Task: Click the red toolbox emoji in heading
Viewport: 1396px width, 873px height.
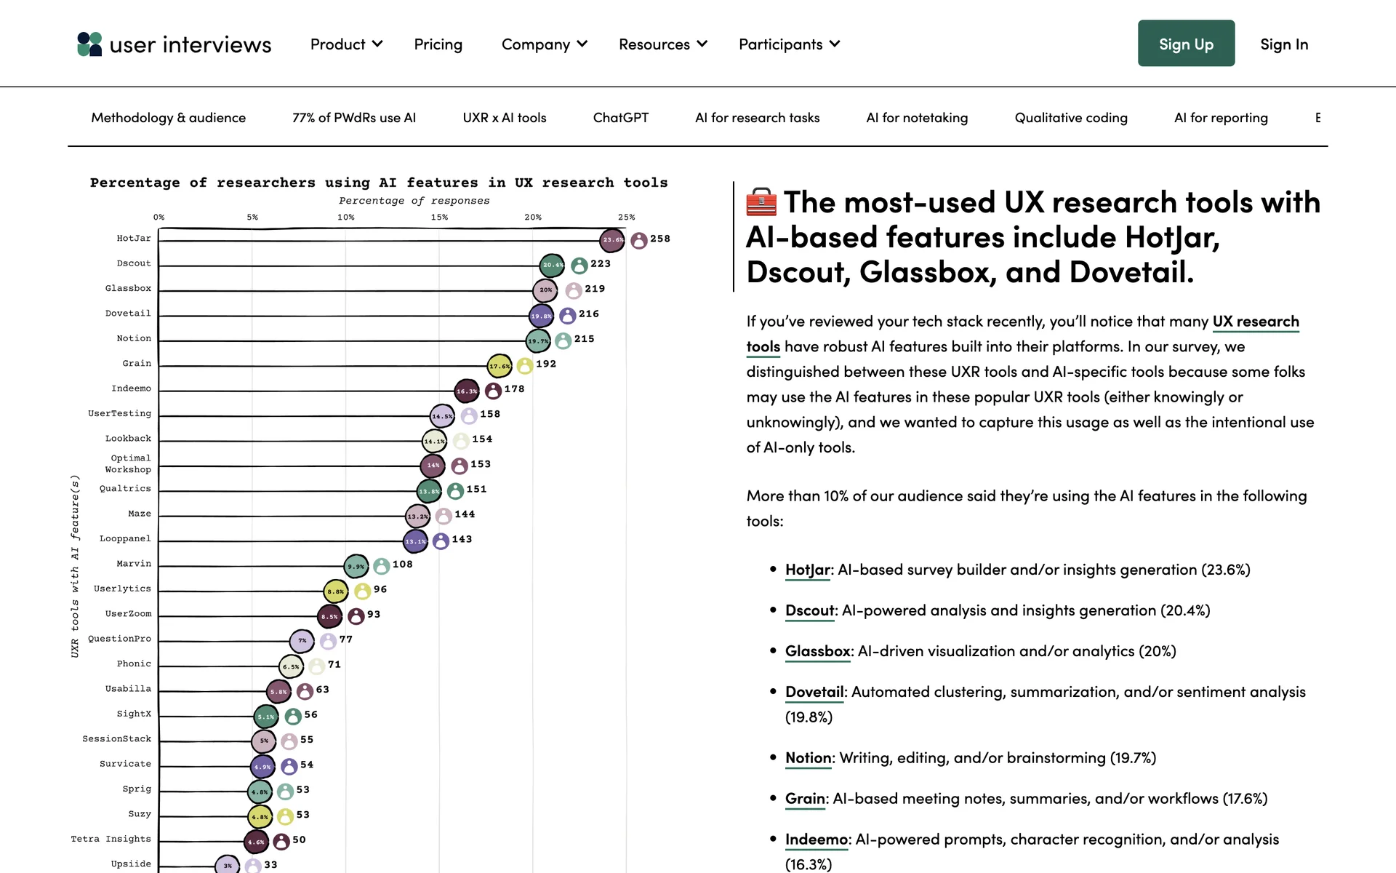Action: point(761,202)
